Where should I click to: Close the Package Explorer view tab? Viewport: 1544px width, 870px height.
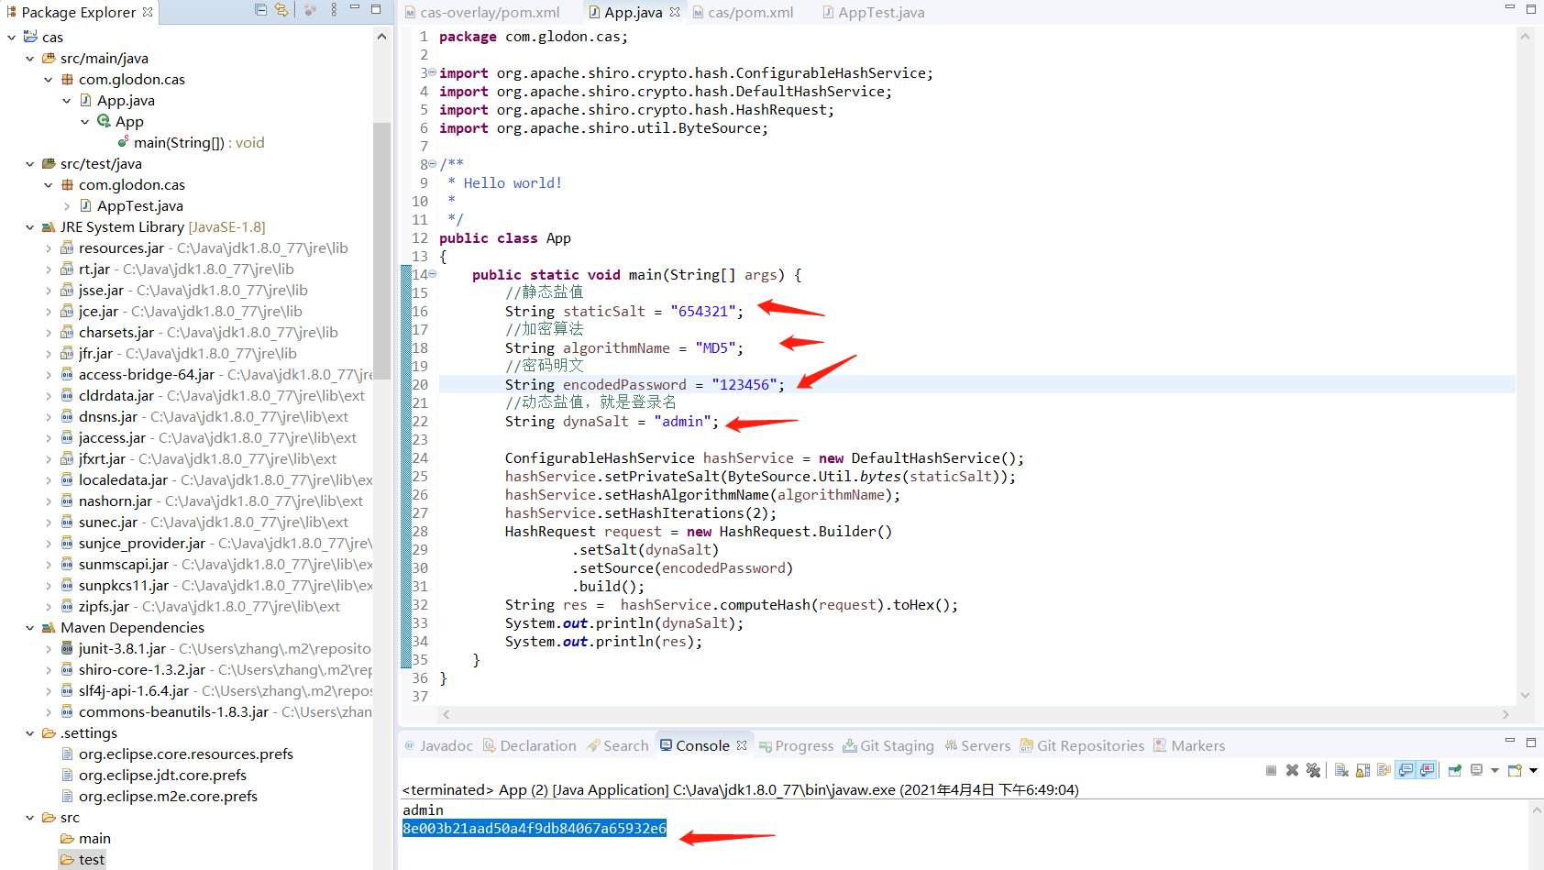148,12
